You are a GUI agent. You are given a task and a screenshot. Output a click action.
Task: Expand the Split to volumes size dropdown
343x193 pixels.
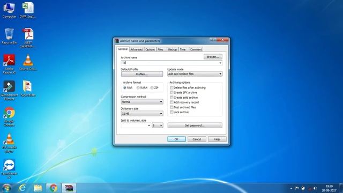pyautogui.click(x=149, y=125)
